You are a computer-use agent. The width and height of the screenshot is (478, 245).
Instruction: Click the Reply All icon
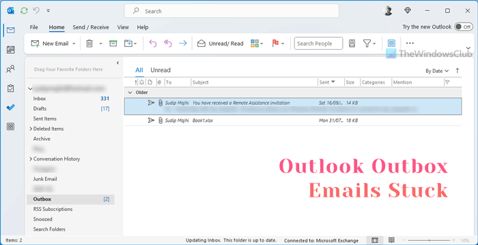[168, 44]
